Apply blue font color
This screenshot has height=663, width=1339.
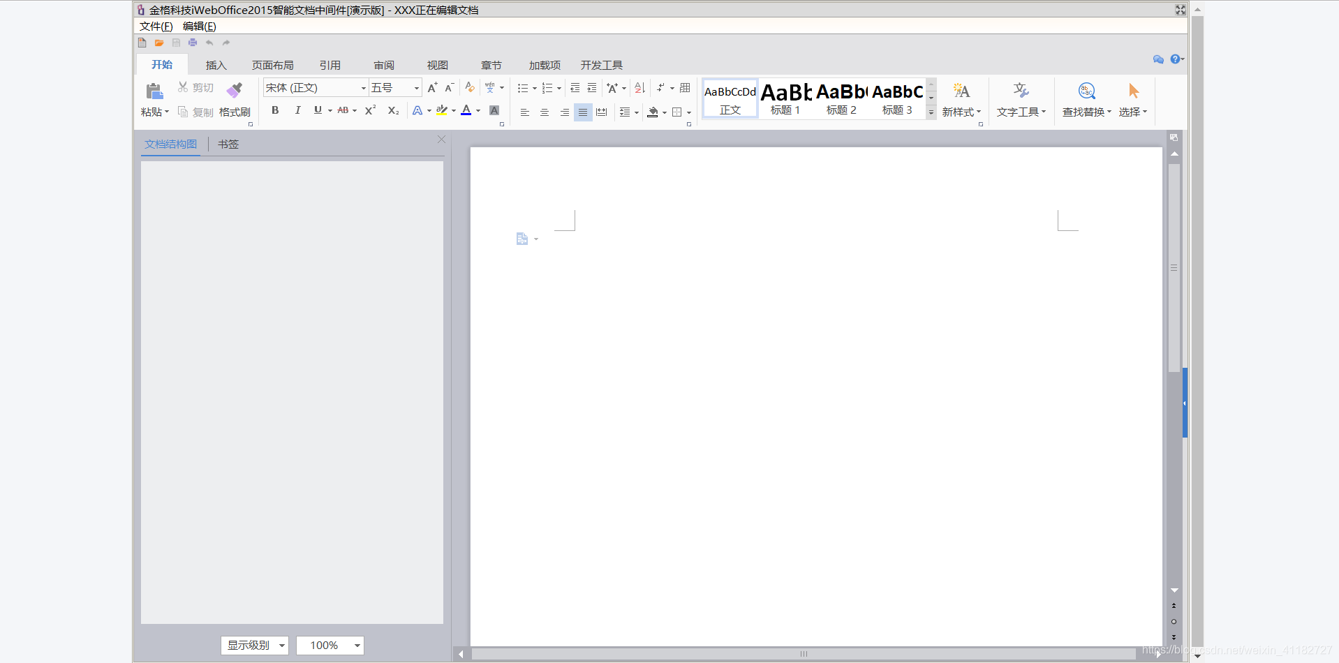466,110
